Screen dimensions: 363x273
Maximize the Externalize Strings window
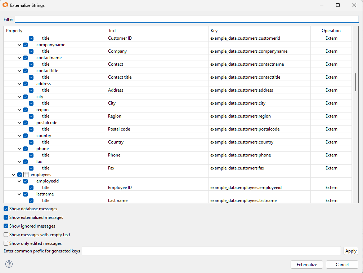(x=338, y=5)
